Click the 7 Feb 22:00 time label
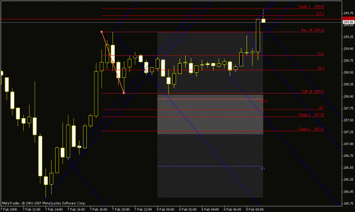The width and height of the screenshot is (355, 212). pos(143,210)
